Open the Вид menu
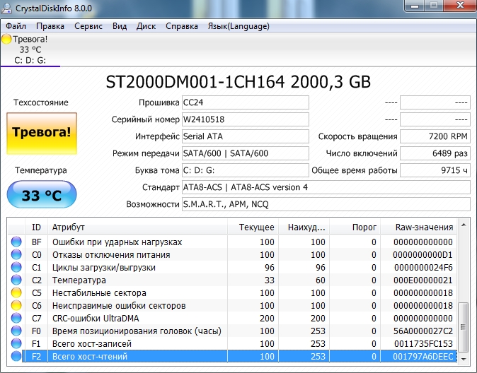Screen dimensions: 477x373 [120, 26]
